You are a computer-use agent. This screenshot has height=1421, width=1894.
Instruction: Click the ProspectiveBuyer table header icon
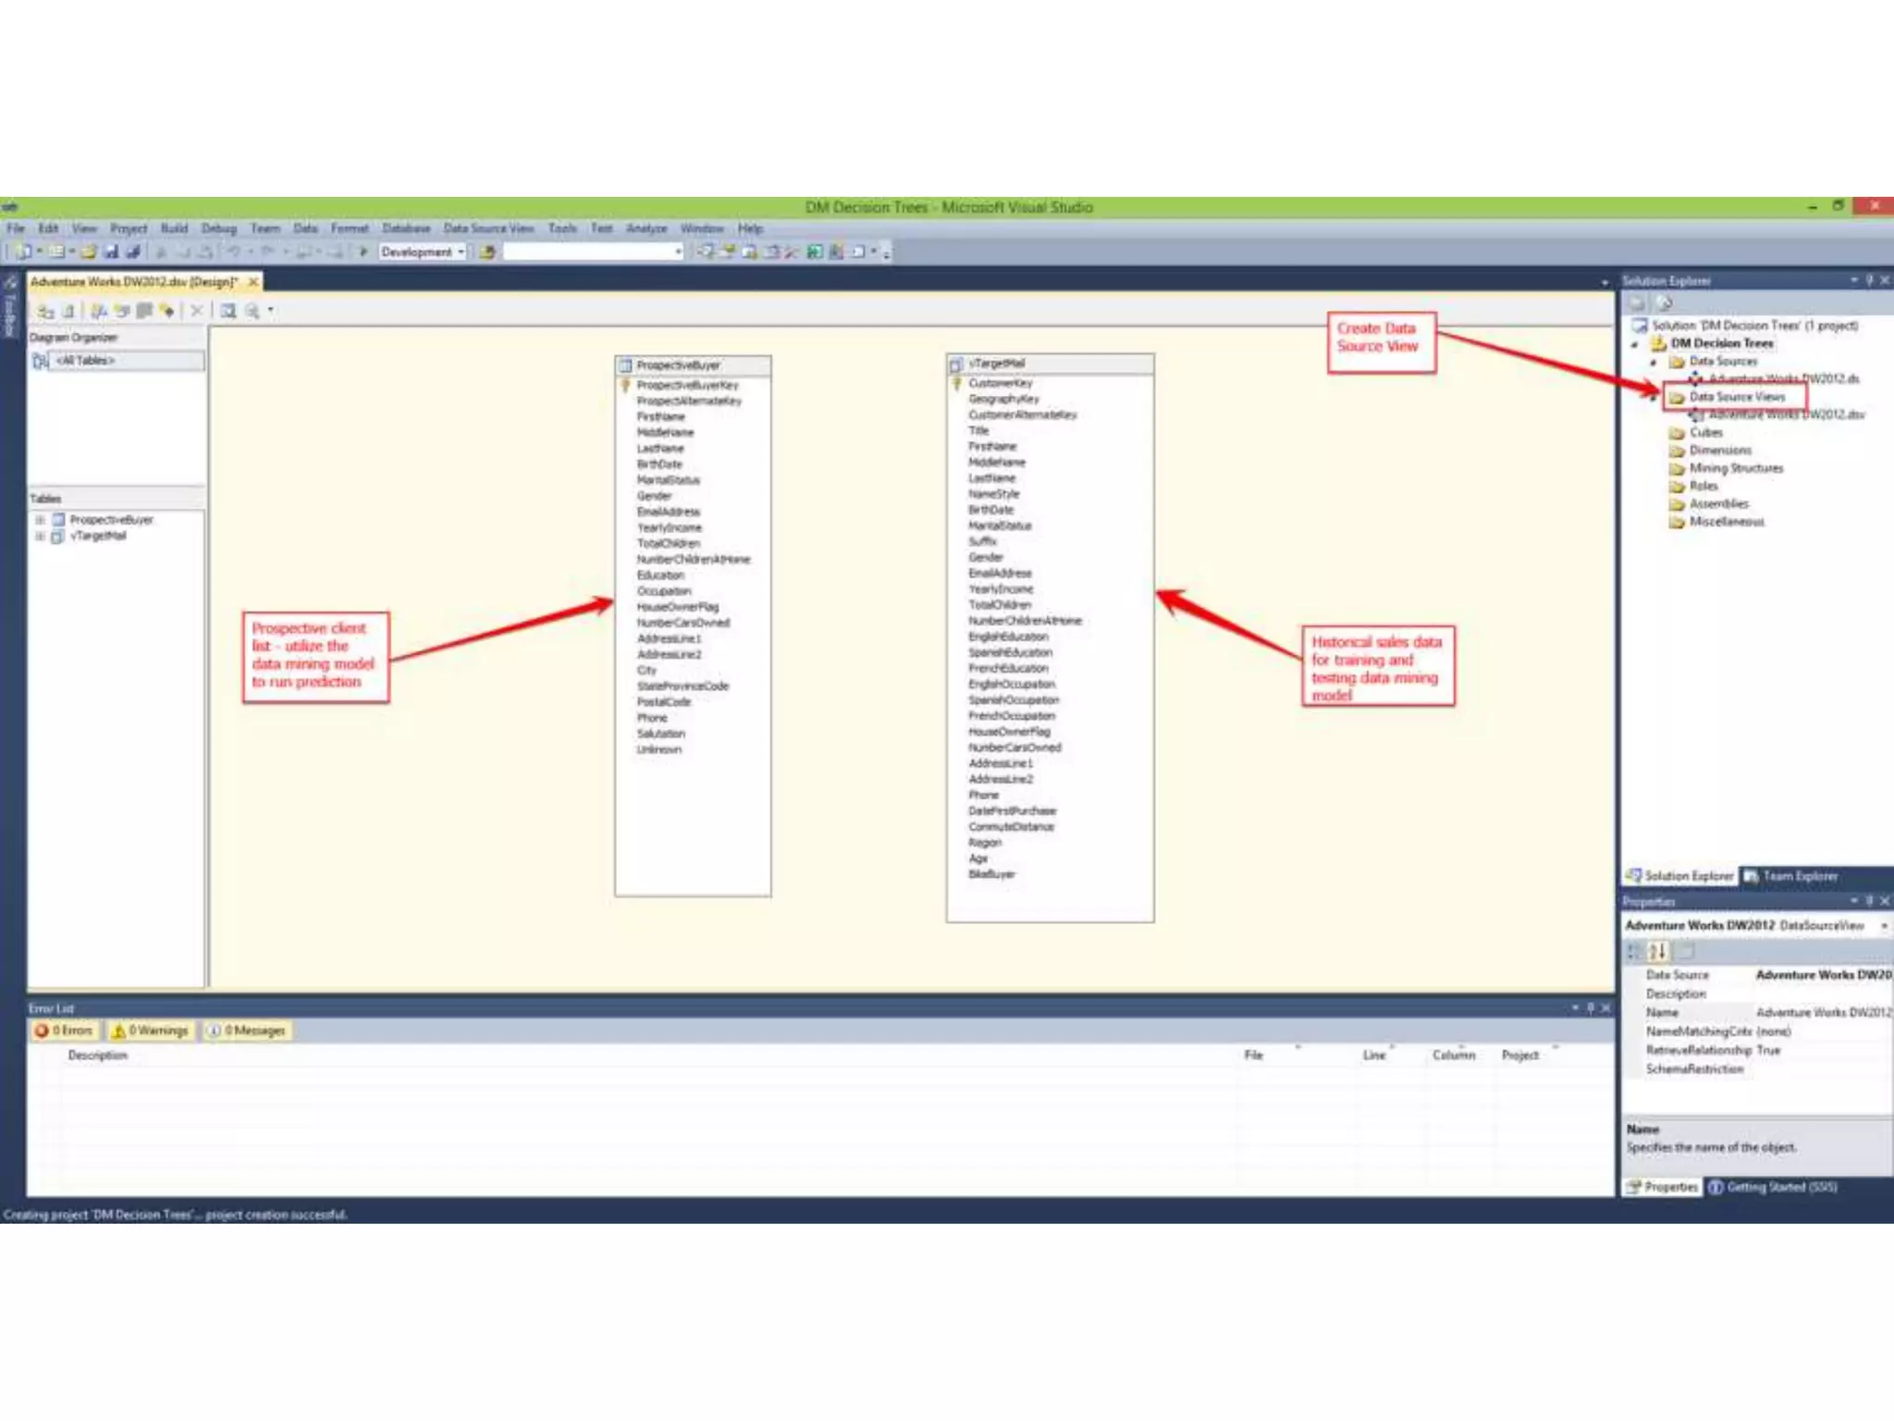626,365
